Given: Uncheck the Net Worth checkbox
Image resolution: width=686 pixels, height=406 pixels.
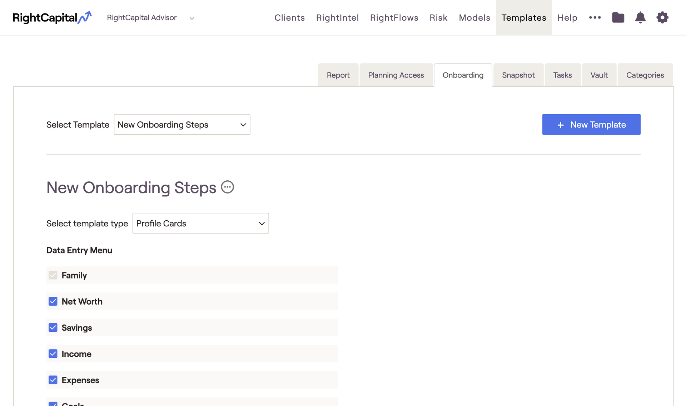Looking at the screenshot, I should (53, 301).
